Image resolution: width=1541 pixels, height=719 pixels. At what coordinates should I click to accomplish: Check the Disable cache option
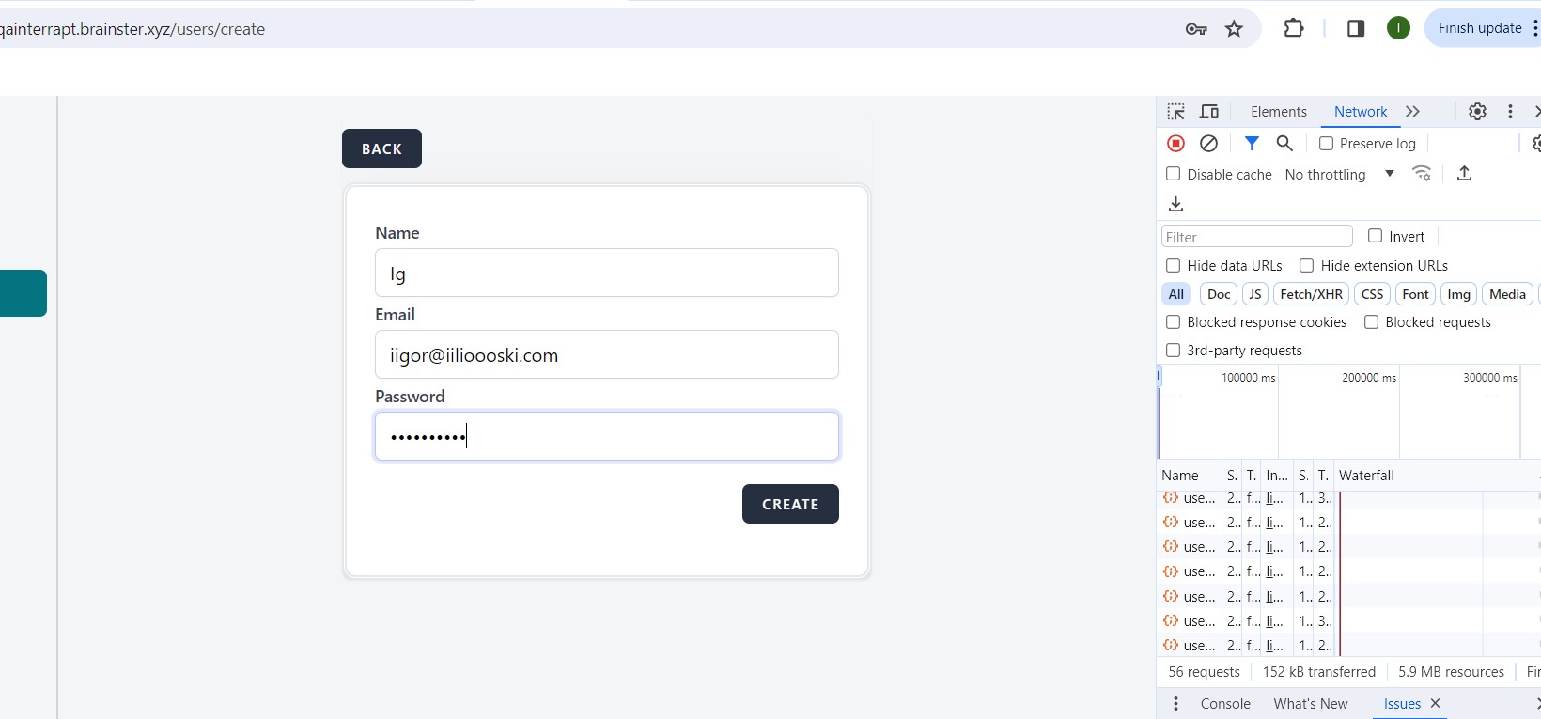click(x=1174, y=174)
